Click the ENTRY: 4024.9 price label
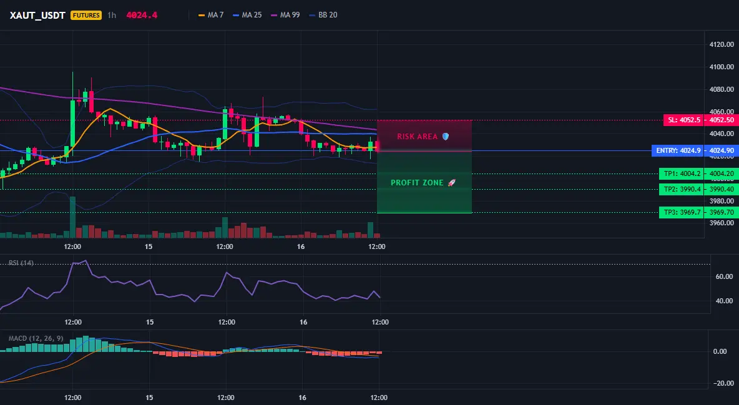The image size is (739, 405). [678, 151]
